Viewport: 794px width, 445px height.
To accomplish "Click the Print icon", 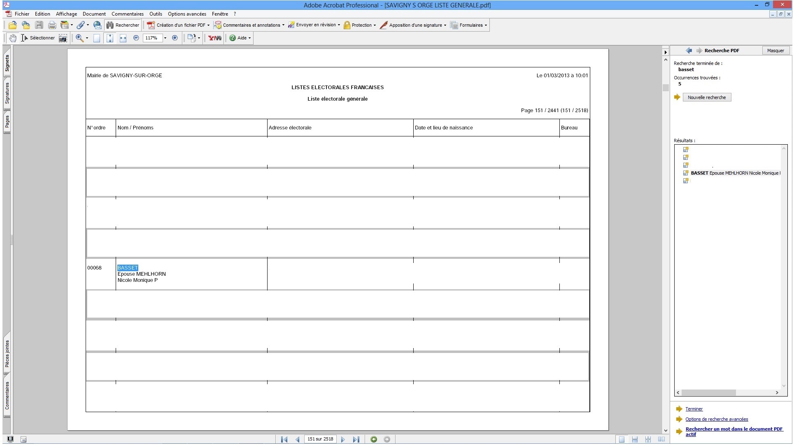I will tap(52, 25).
